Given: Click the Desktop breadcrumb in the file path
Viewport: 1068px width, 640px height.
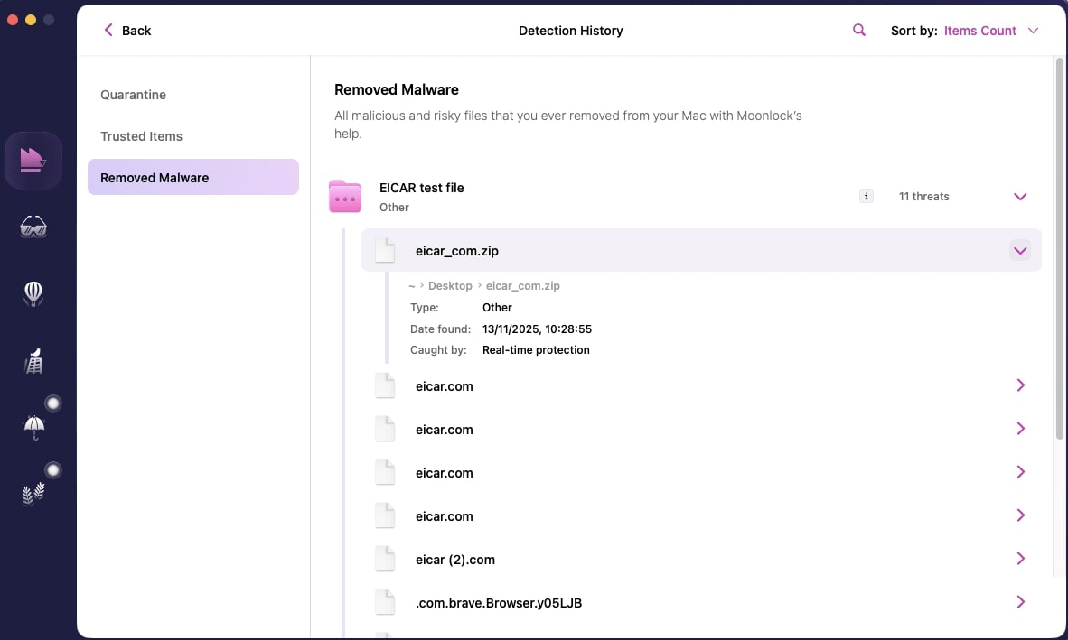Looking at the screenshot, I should [x=450, y=285].
